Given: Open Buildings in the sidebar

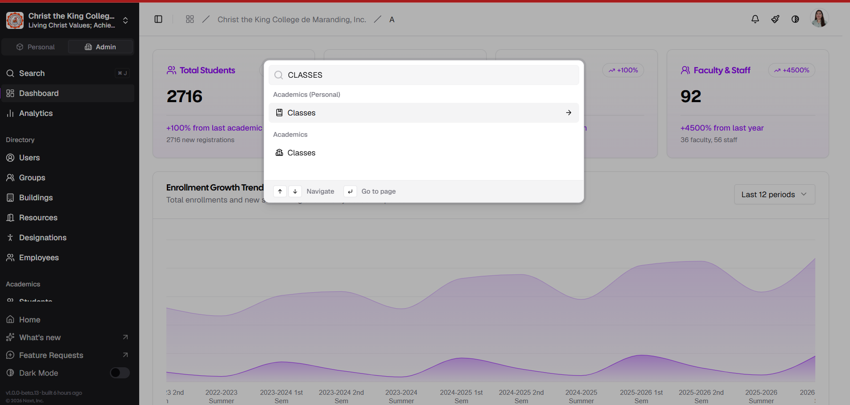Looking at the screenshot, I should (x=68, y=198).
